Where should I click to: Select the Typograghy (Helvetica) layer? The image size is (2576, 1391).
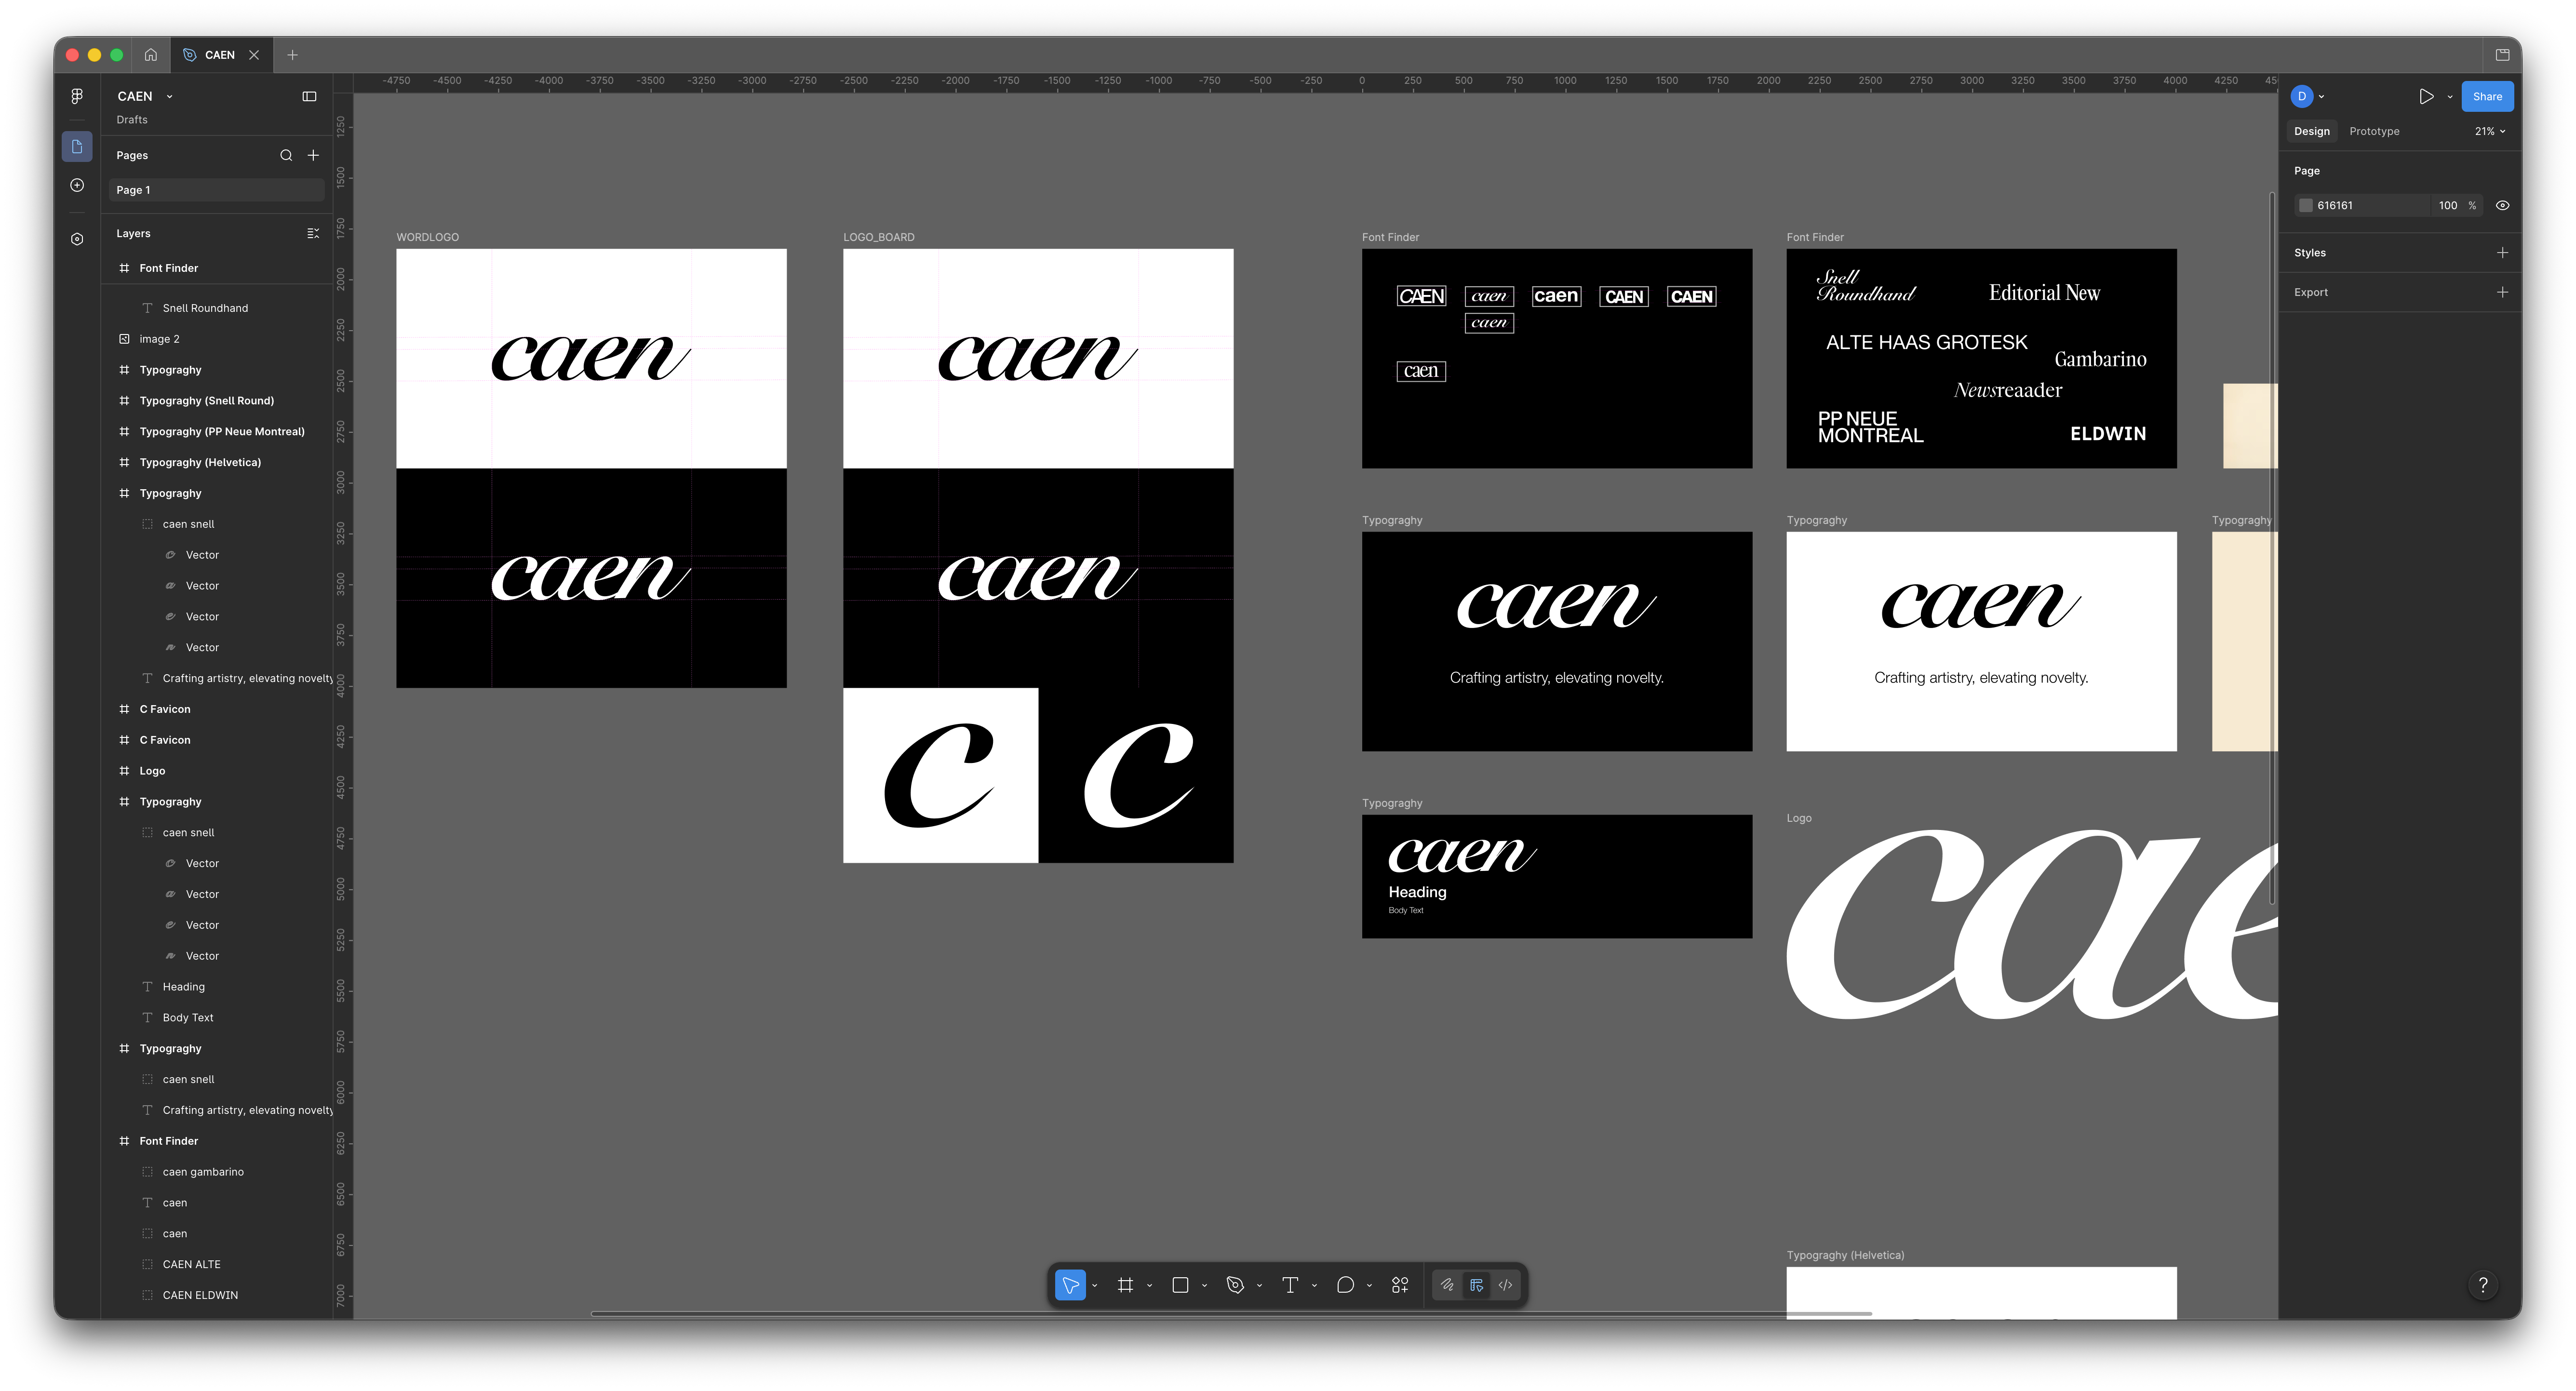[217, 462]
